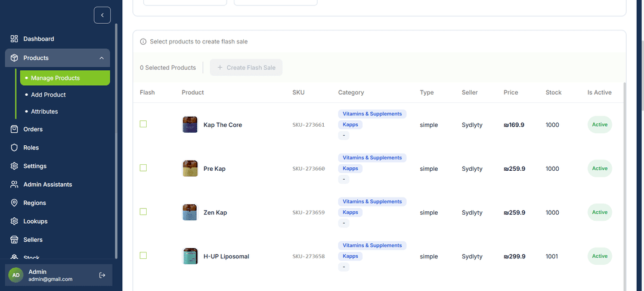
Task: Click the Create Flash Sale button
Action: (x=246, y=68)
